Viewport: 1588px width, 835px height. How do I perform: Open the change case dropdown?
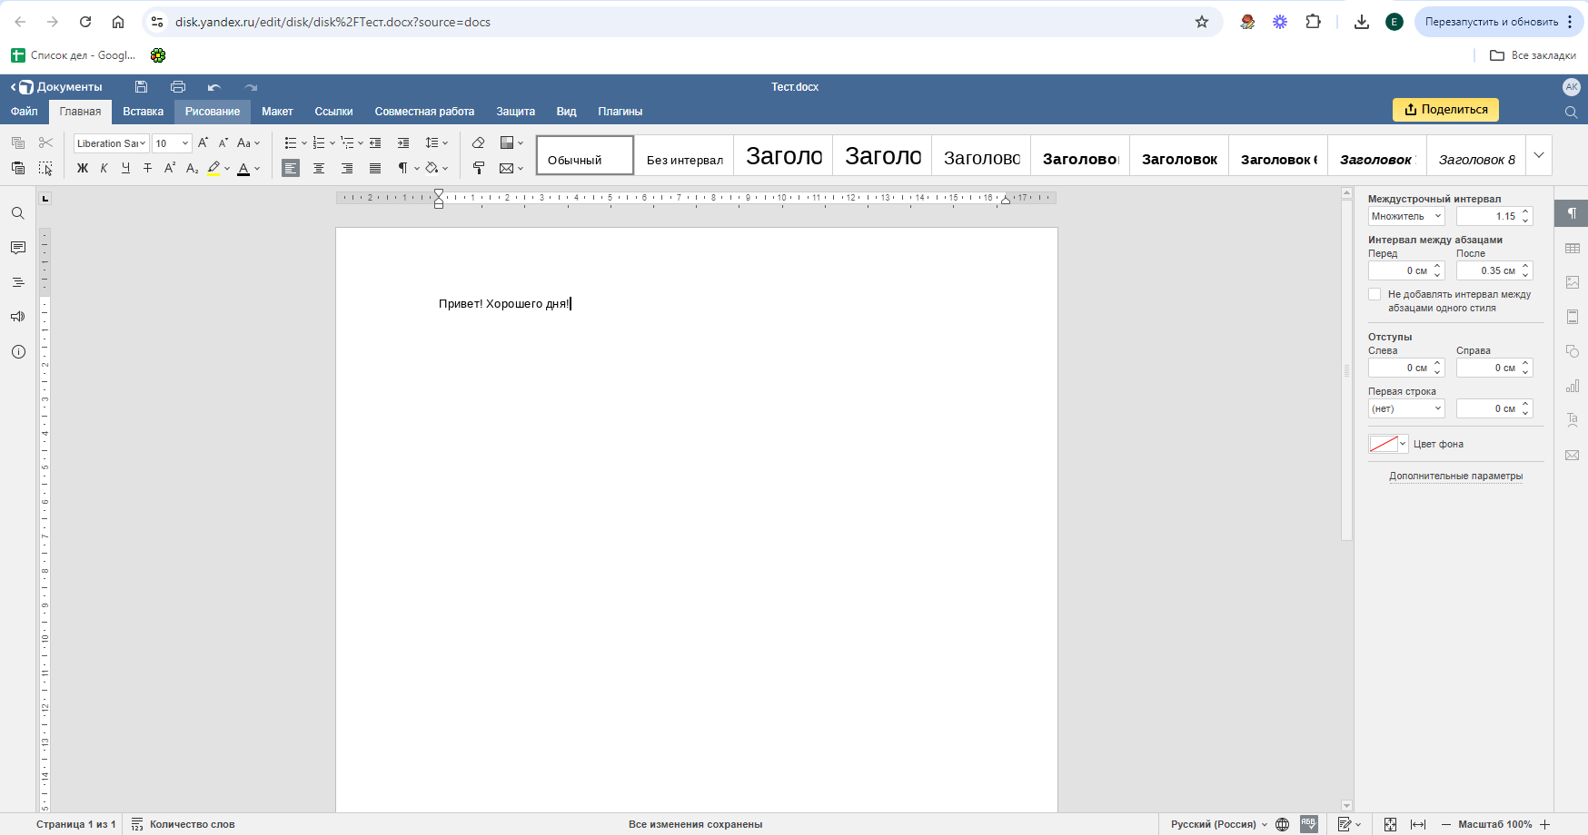[x=248, y=142]
